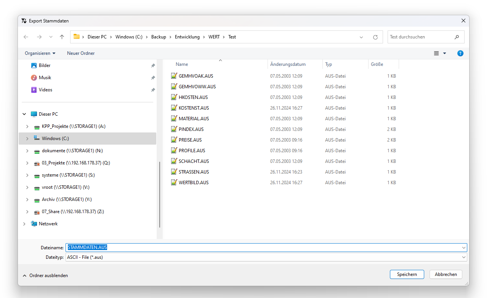This screenshot has width=489, height=298.
Task: Refresh the Test folder view
Action: (x=375, y=37)
